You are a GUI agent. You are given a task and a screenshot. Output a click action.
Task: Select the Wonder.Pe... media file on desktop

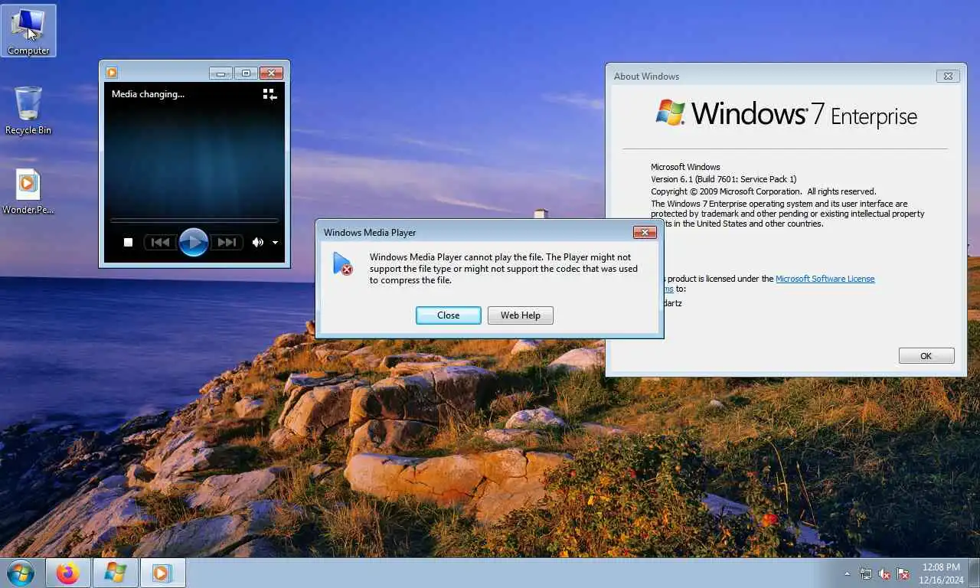(28, 191)
